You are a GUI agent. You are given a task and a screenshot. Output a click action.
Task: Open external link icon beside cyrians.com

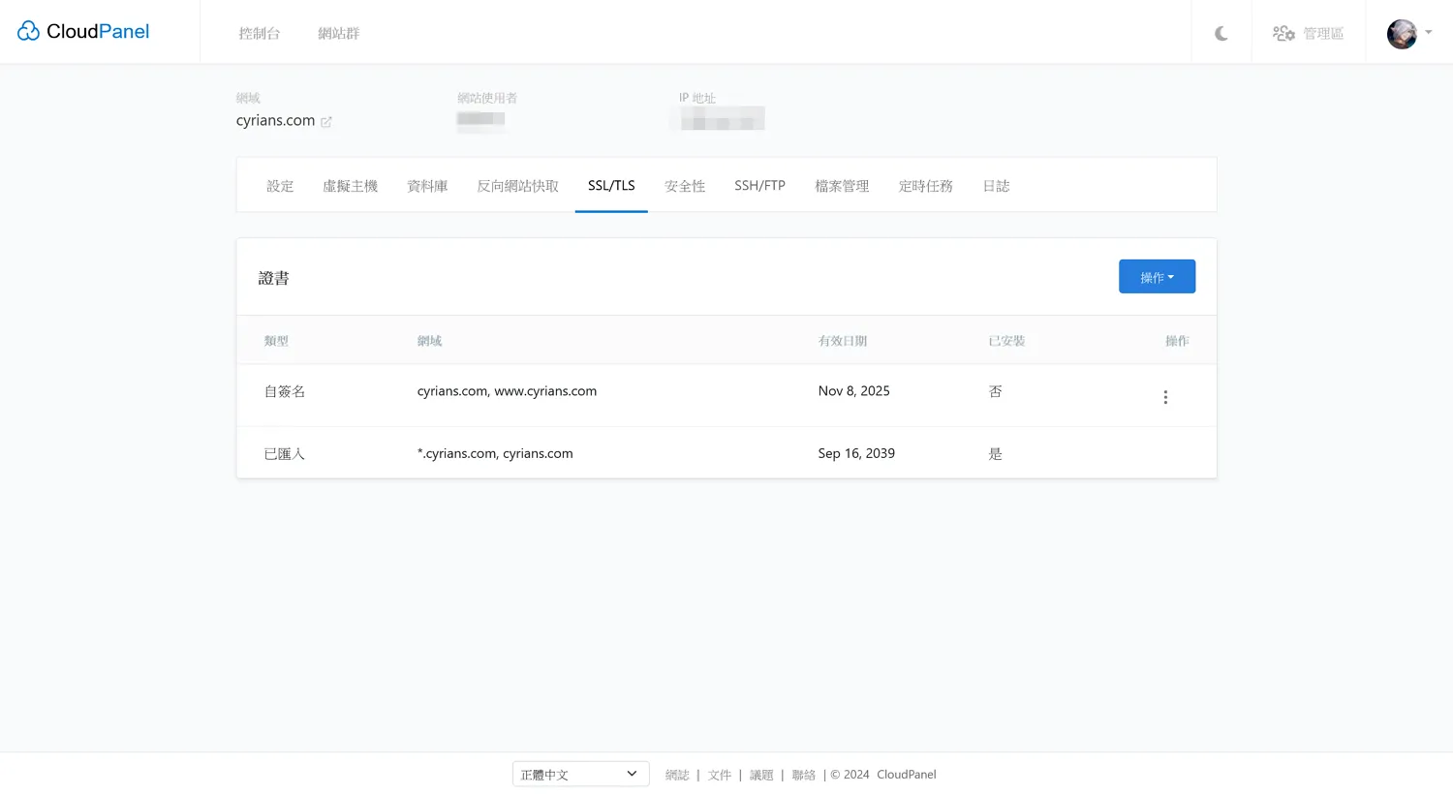tap(326, 122)
